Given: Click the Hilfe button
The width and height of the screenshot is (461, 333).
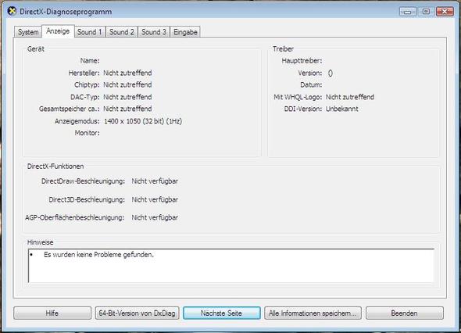Looking at the screenshot, I should (52, 313).
